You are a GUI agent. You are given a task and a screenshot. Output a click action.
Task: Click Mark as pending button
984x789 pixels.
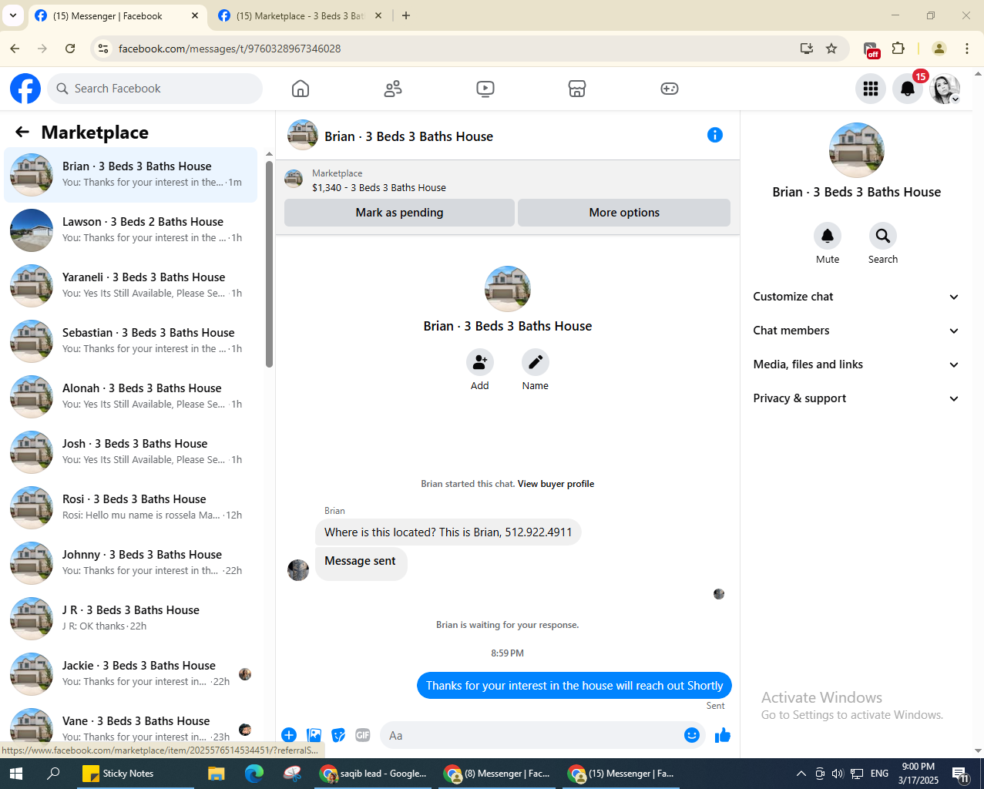pos(399,213)
